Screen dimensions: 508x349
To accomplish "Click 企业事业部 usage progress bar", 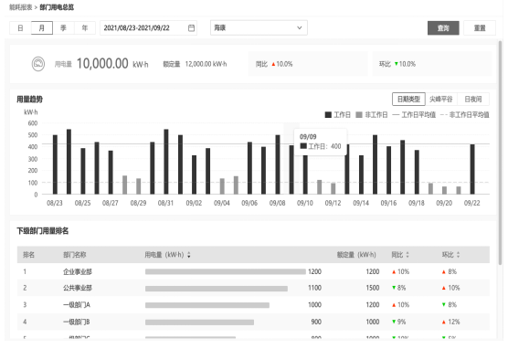I will [225, 271].
